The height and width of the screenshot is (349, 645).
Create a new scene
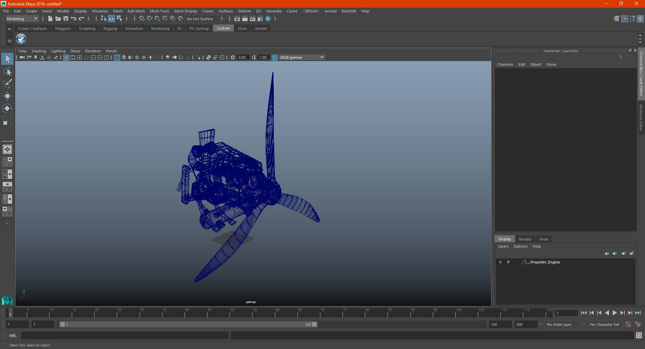(x=50, y=19)
